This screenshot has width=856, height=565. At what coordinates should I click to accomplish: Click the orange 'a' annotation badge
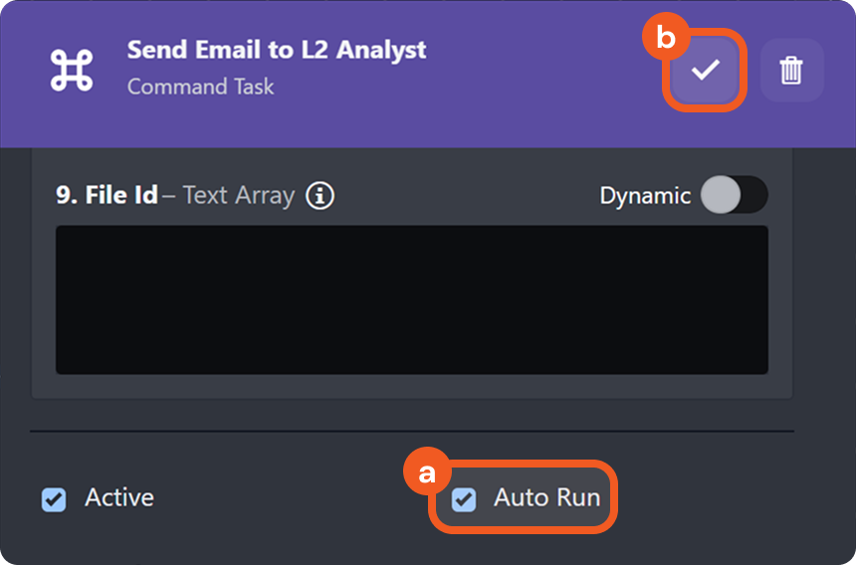pos(426,475)
